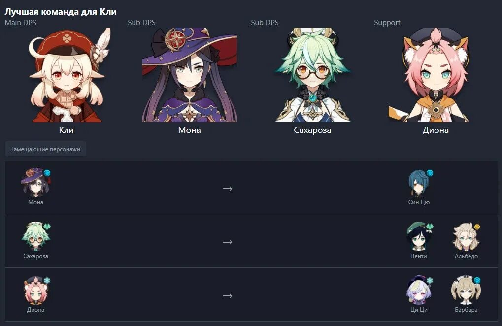
Task: Select Mona's large Sub DPS portrait
Action: tap(190, 75)
